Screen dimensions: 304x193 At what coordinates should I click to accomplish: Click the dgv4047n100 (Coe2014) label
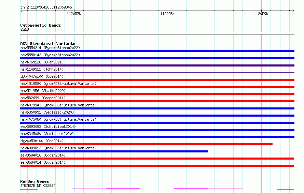coord(42,76)
